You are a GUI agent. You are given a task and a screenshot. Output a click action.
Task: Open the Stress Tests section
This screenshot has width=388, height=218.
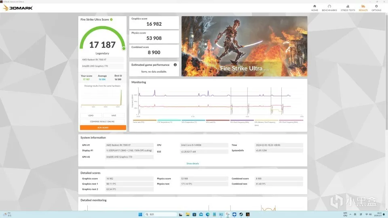pyautogui.click(x=348, y=8)
